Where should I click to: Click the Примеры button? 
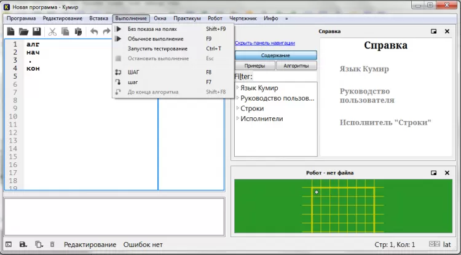[x=254, y=66]
